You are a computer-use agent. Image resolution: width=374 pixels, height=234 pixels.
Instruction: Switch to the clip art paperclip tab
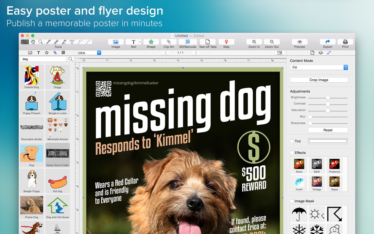click(55, 52)
